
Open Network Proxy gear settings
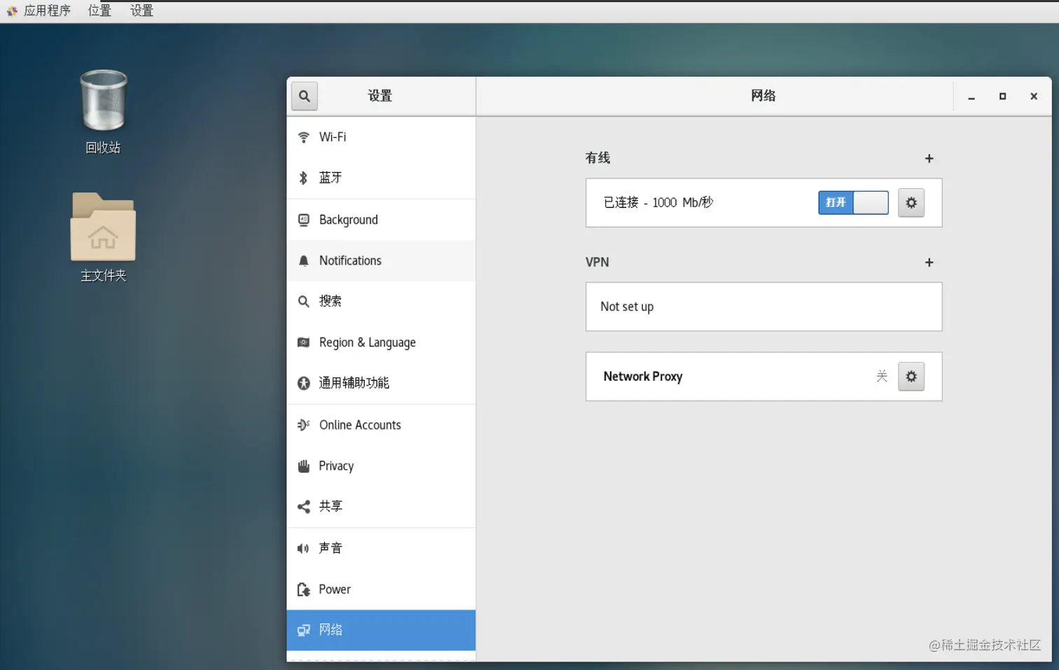[x=911, y=377]
